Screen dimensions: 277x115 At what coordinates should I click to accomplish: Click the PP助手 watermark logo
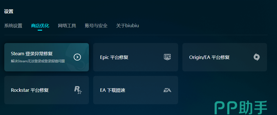tap(241, 108)
